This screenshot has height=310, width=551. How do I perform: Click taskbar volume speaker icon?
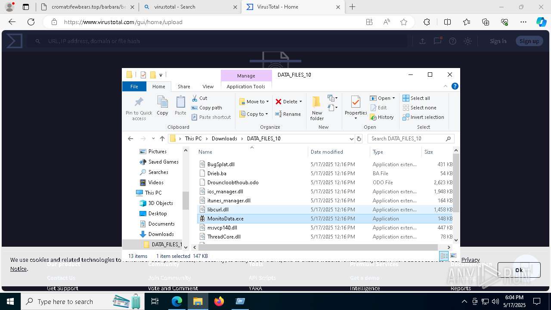click(495, 301)
